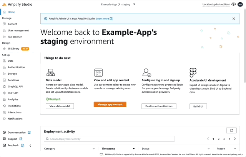Click the Storage folder icon
This screenshot has height=157, width=246.
tap(4, 74)
